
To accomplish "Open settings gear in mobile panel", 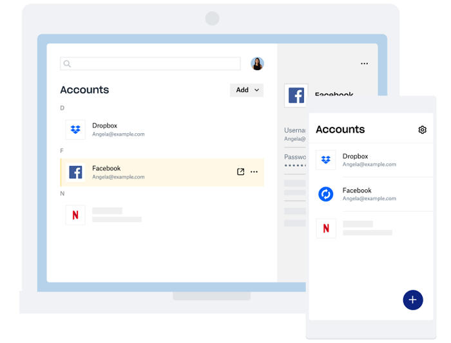I will tap(422, 129).
